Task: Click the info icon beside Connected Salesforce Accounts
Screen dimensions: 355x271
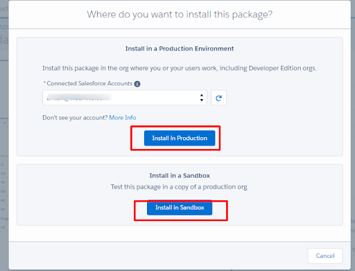Action: pyautogui.click(x=137, y=84)
